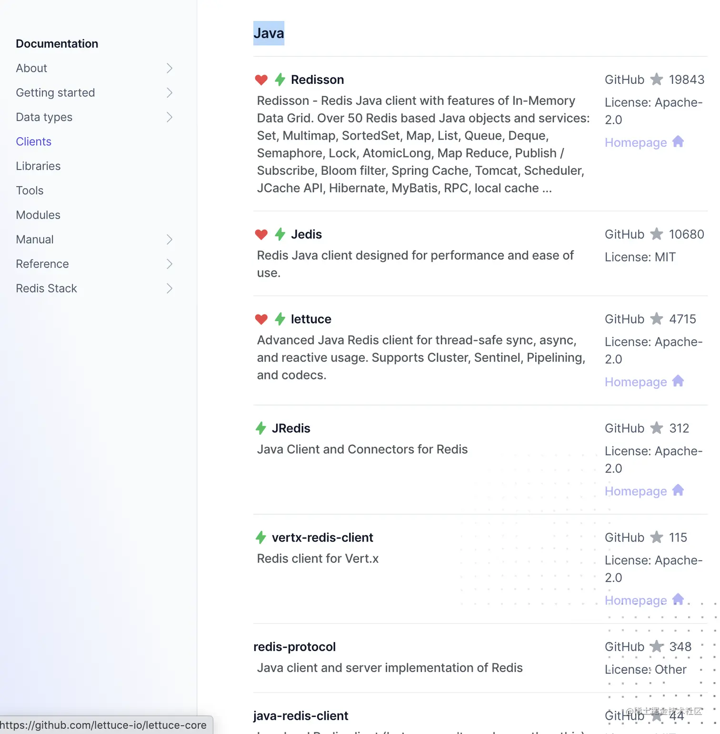
Task: Open the redis-protocol client link
Action: point(294,647)
